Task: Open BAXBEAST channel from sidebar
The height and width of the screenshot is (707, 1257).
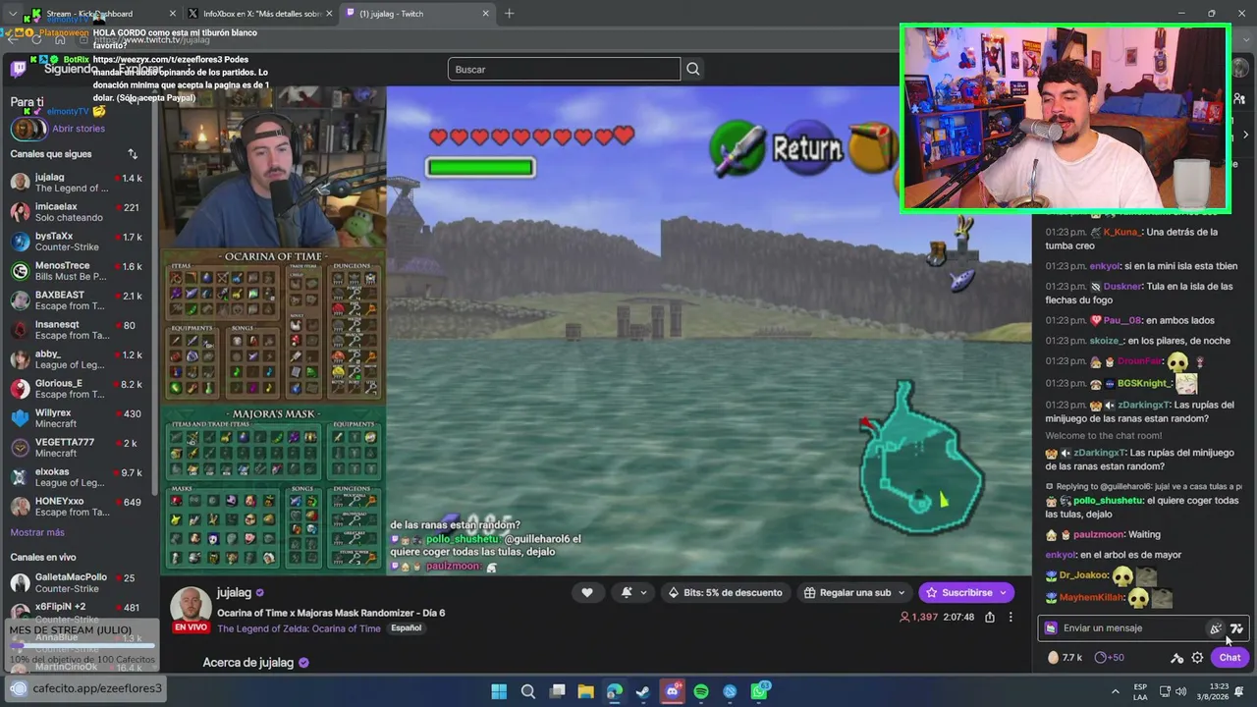Action: tap(77, 300)
